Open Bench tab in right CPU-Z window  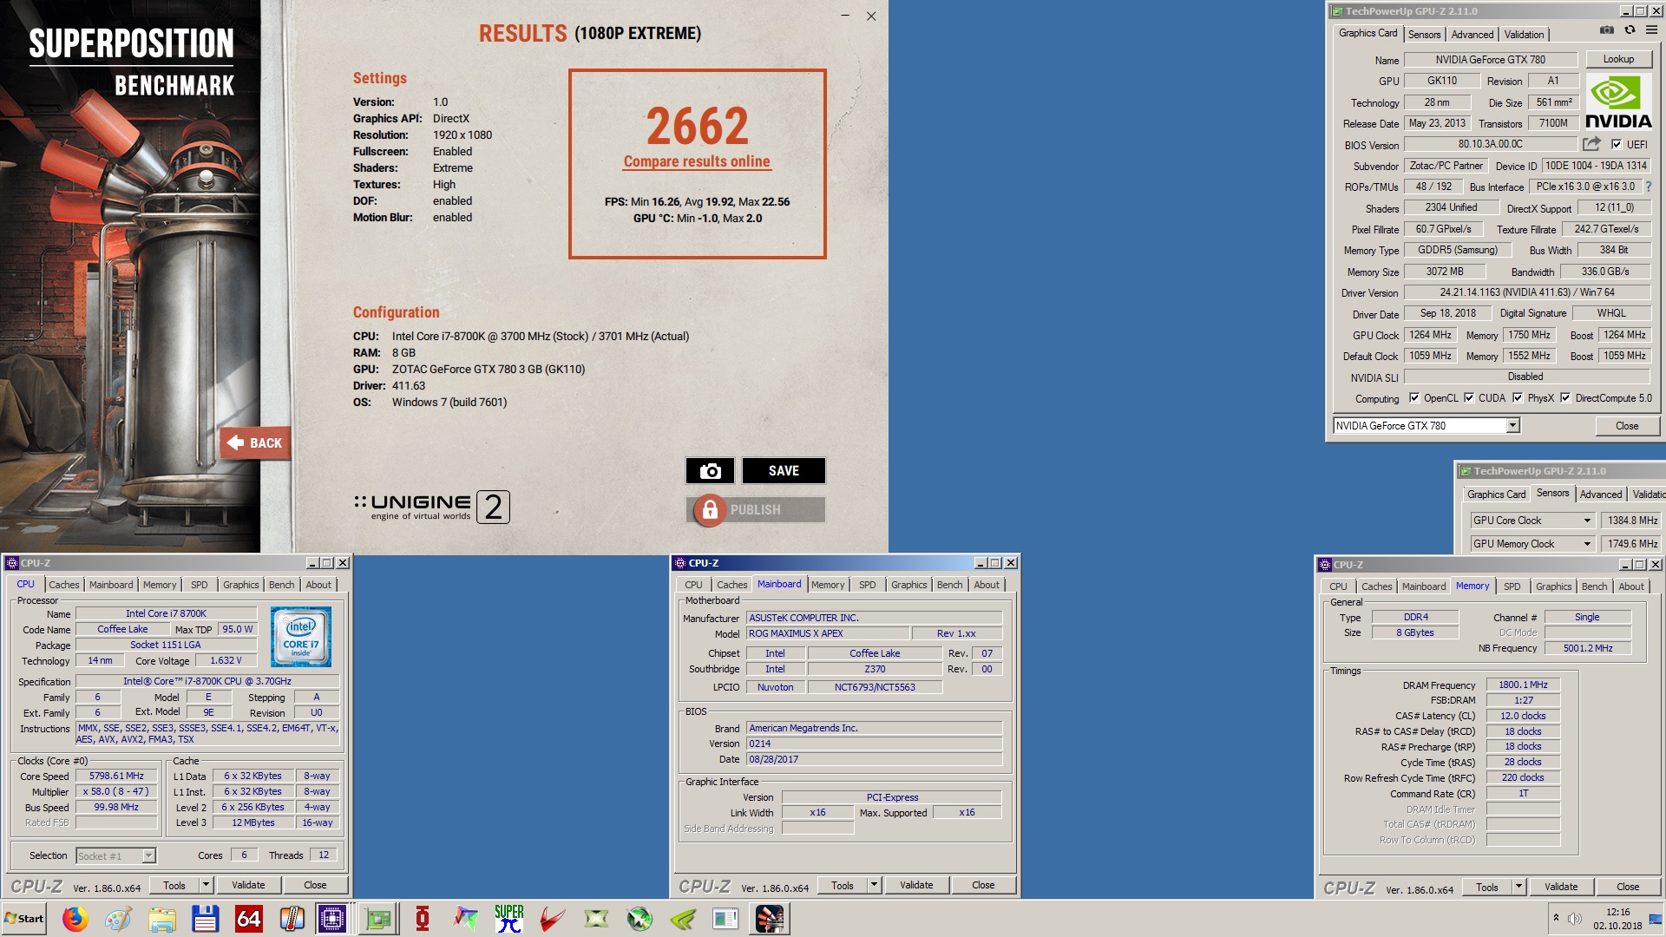pos(1594,586)
